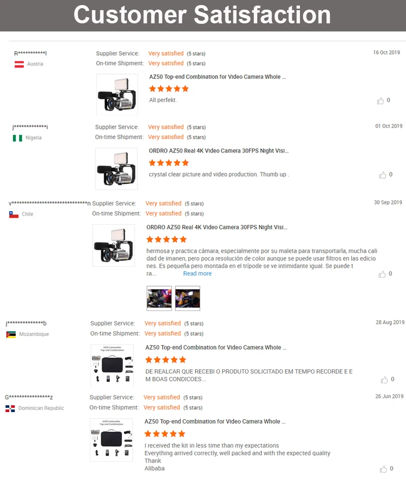
Task: Click the Austria flag icon
Action: 19,64
